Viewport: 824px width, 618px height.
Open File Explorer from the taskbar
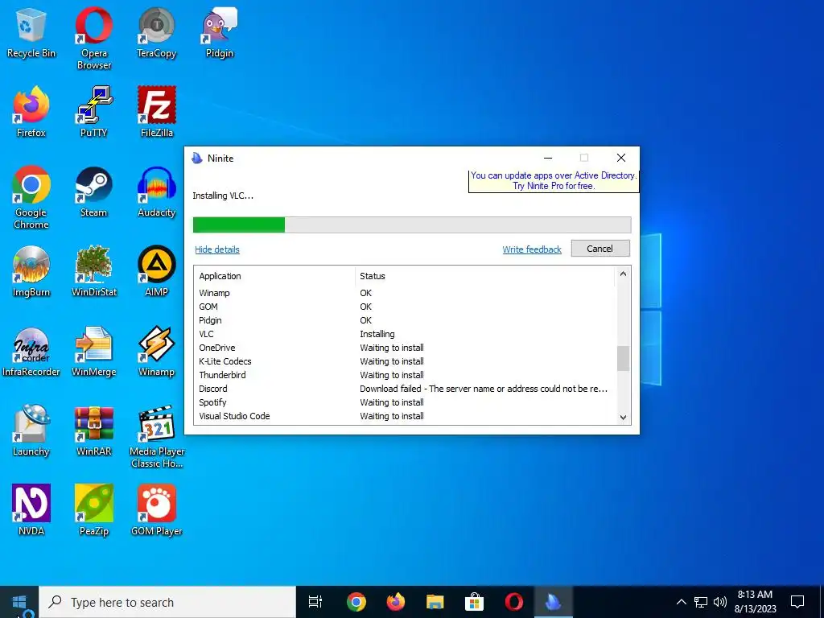[435, 602]
